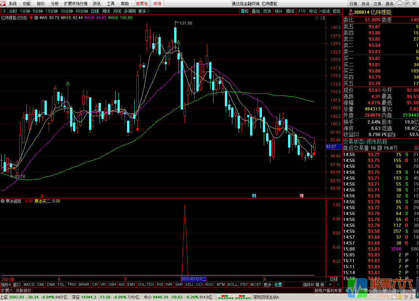Click the 2021/07/27 date marker on the time axis
The image size is (419, 301).
(x=194, y=279)
